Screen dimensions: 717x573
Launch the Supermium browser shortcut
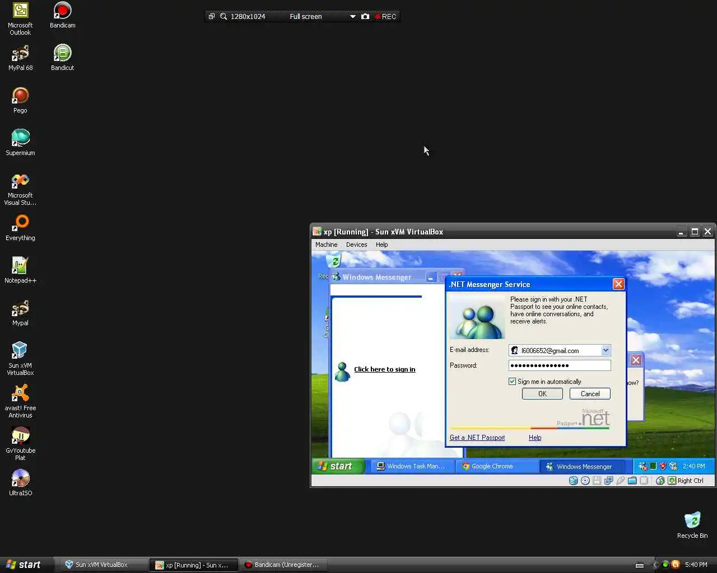(x=20, y=143)
